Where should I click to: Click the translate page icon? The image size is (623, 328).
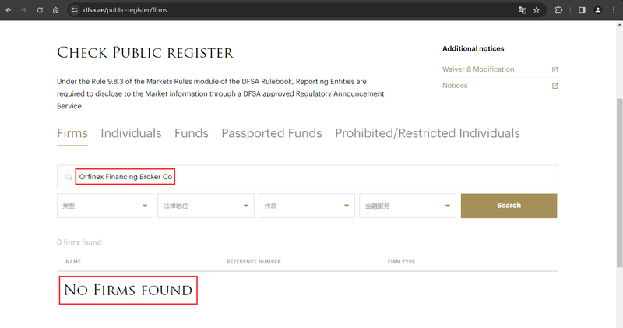(523, 10)
